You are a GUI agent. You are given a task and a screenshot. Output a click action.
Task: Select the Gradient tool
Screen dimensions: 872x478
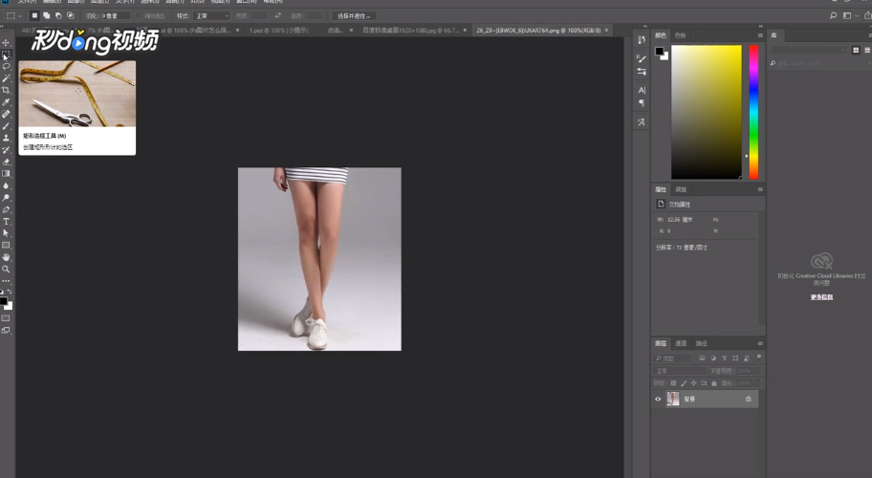pos(6,173)
